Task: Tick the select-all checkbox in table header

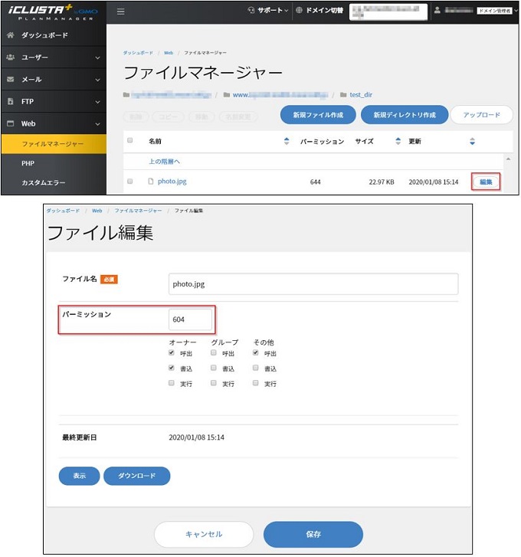Action: click(x=130, y=140)
